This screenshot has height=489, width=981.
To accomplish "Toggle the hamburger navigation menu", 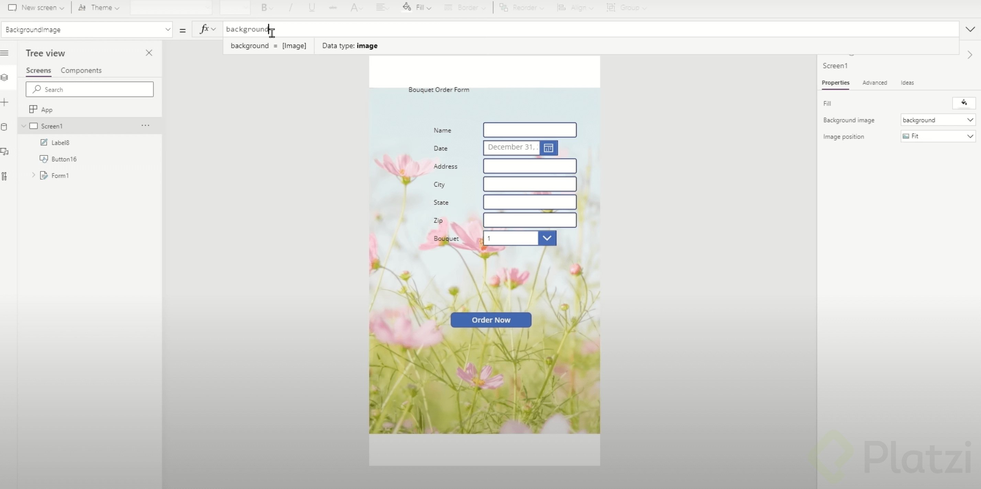I will [4, 53].
